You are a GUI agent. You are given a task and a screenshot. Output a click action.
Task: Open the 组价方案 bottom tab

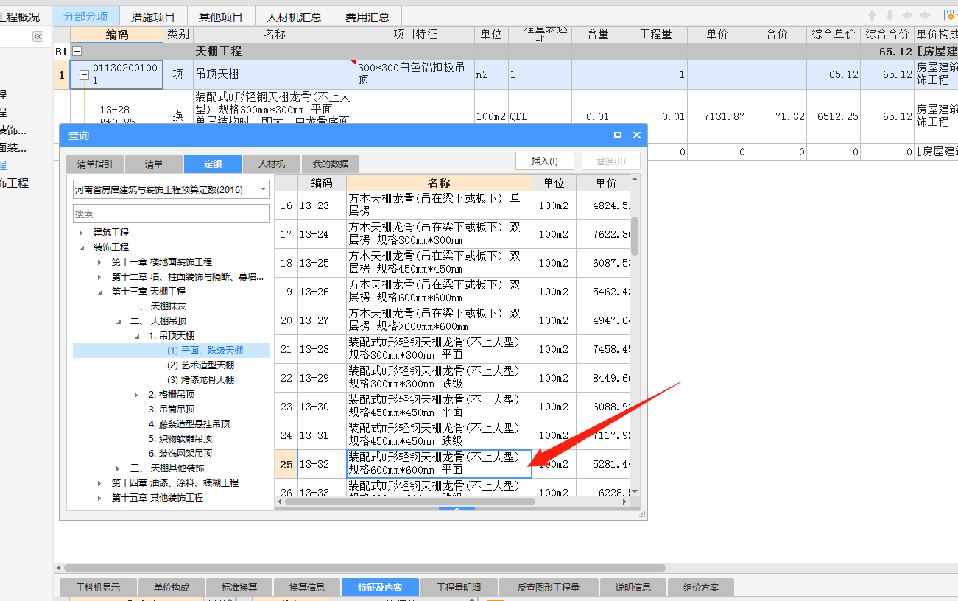pos(701,587)
